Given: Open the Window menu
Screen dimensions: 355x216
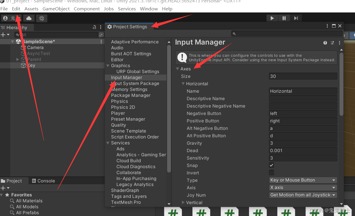Looking at the screenshot, I should pyautogui.click(x=149, y=9).
